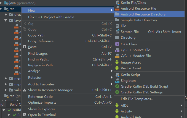Choose Replace in Path...

[x=68, y=65]
